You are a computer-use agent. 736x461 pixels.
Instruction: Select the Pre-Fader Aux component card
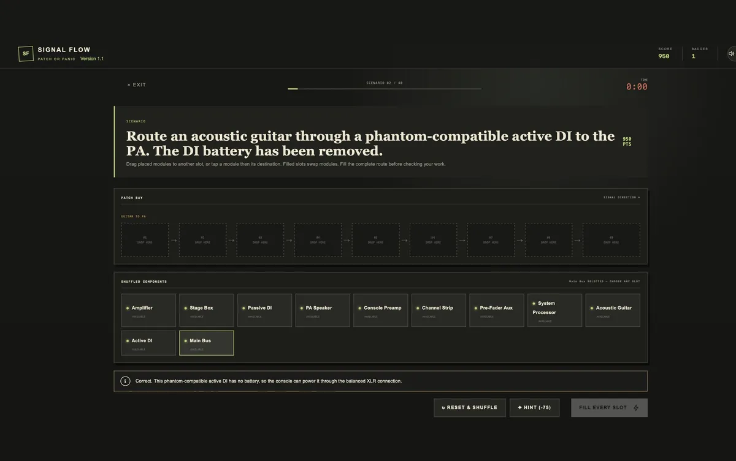tap(497, 310)
